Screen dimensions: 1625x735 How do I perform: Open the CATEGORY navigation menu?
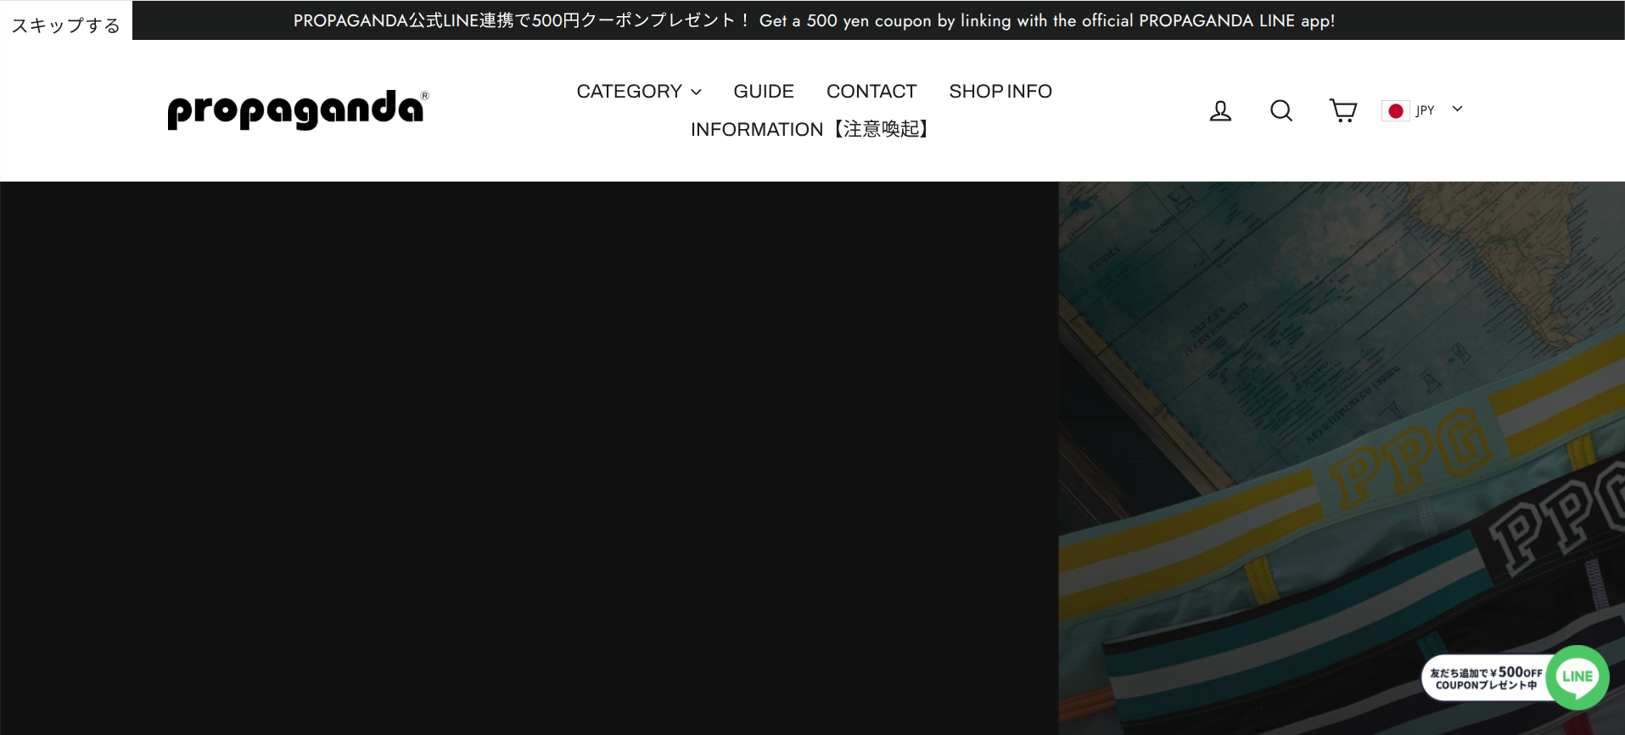click(629, 92)
